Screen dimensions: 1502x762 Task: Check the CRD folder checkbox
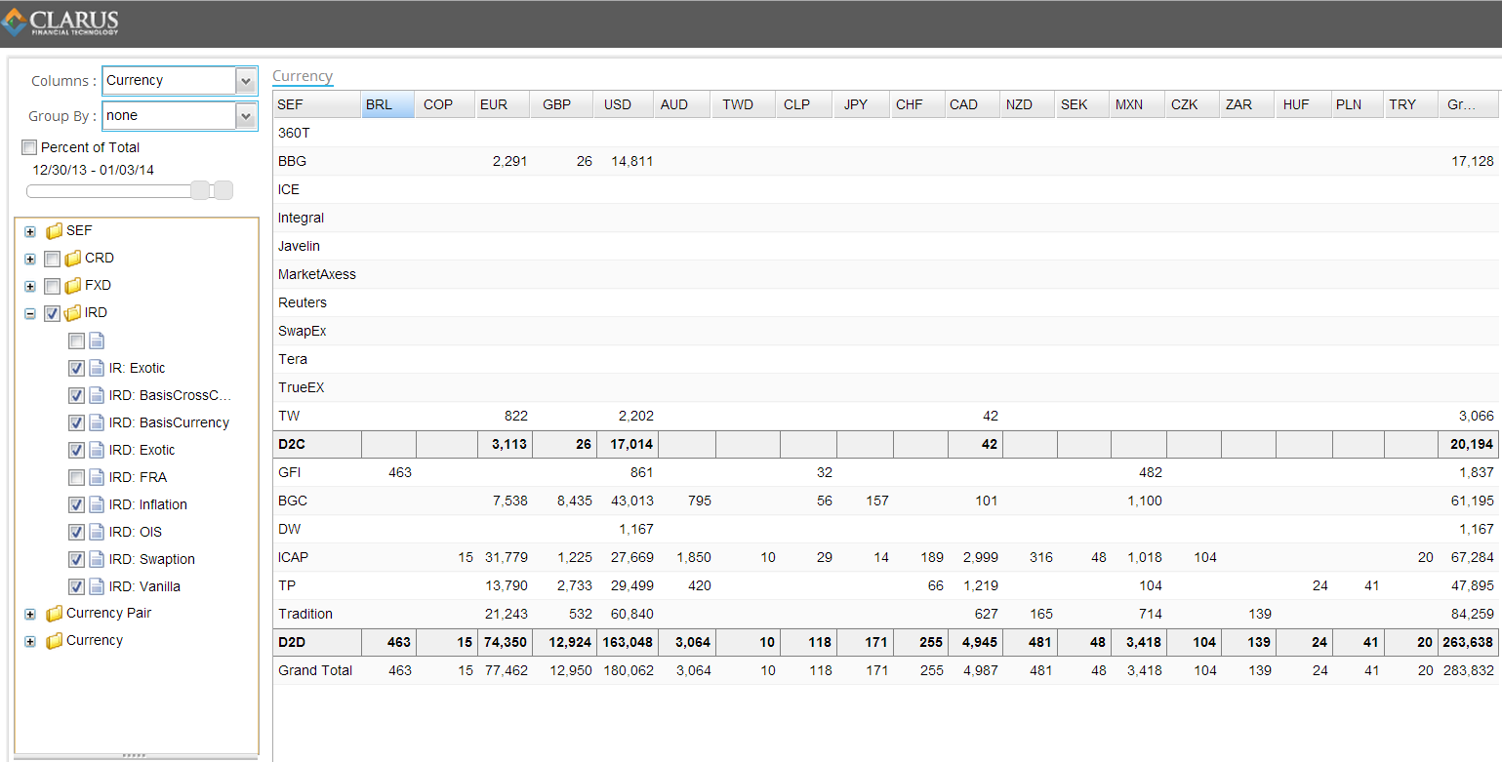tap(53, 259)
